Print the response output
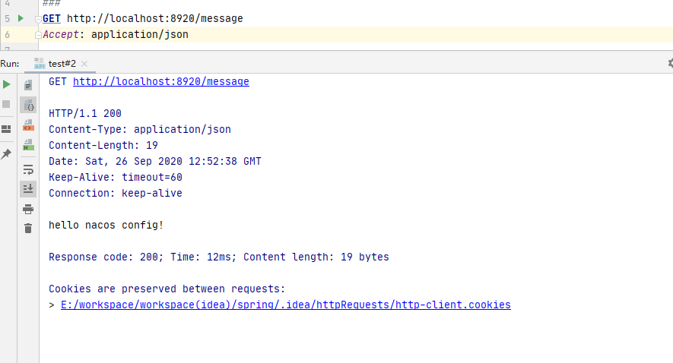Screen dimensions: 673x363 coord(28,209)
